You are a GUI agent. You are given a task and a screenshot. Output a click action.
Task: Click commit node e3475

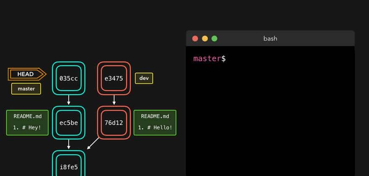[114, 78]
